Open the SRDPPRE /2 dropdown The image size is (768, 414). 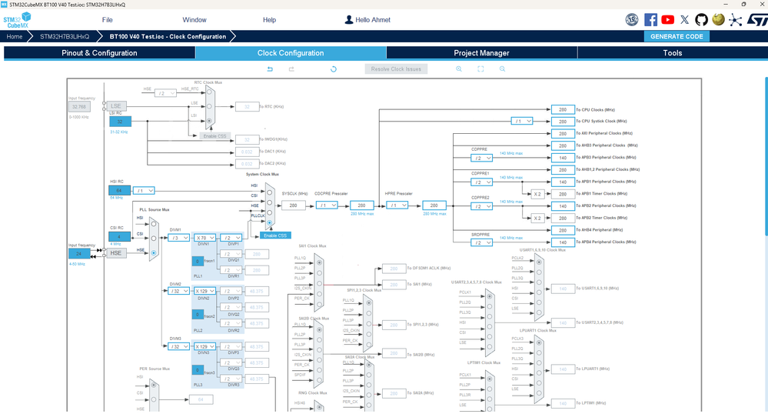click(481, 243)
